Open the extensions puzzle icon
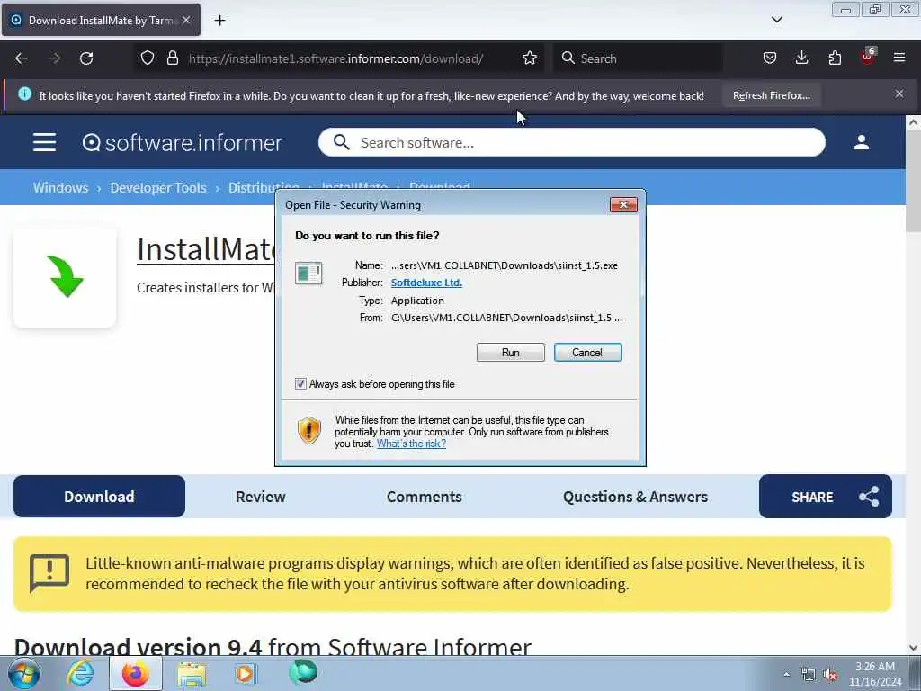The width and height of the screenshot is (921, 691). click(835, 58)
